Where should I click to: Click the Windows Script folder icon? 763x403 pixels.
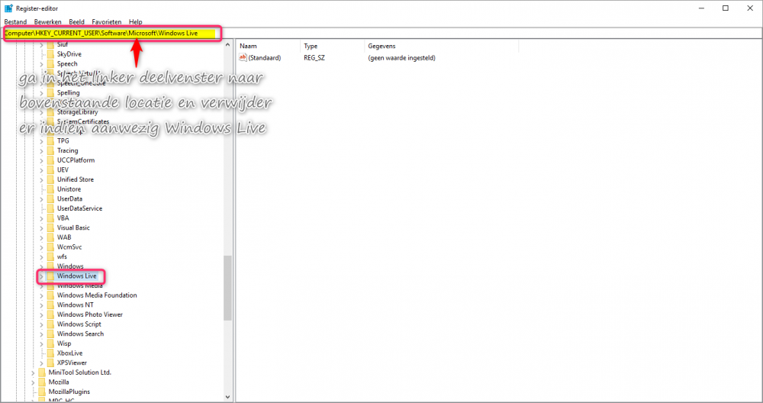50,324
